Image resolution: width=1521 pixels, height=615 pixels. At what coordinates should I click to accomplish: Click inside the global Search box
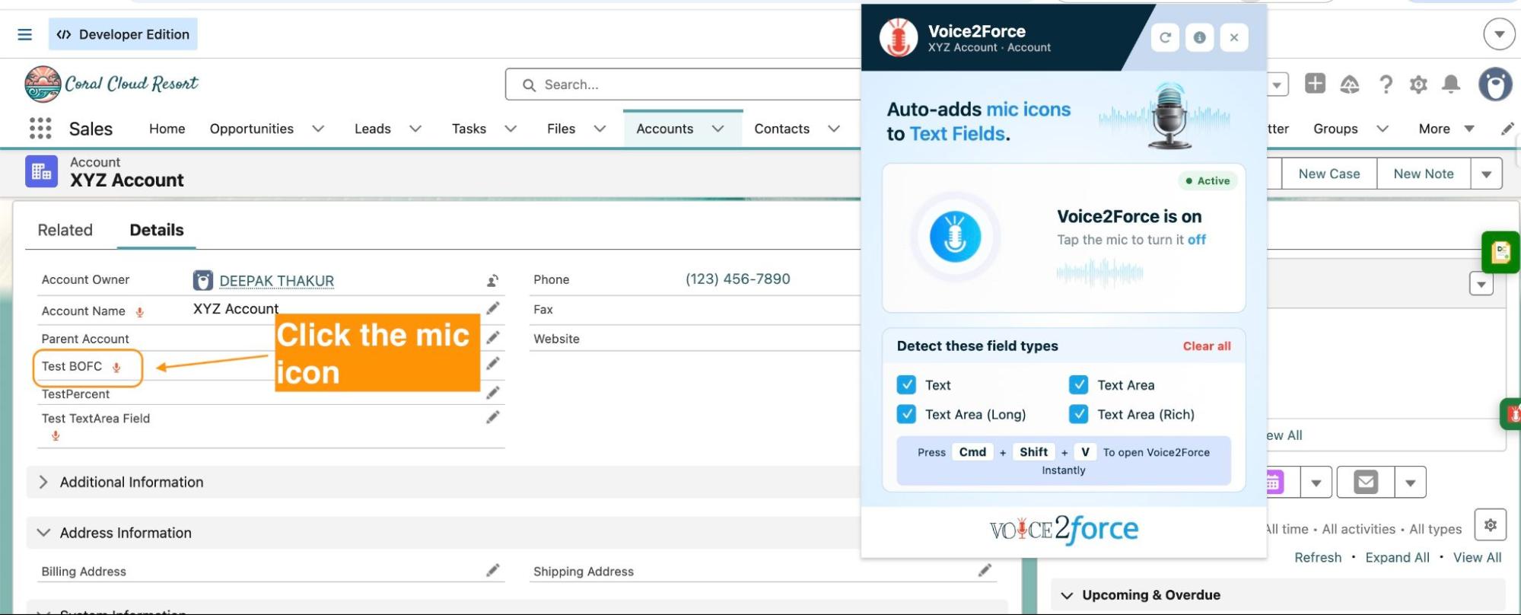point(685,84)
